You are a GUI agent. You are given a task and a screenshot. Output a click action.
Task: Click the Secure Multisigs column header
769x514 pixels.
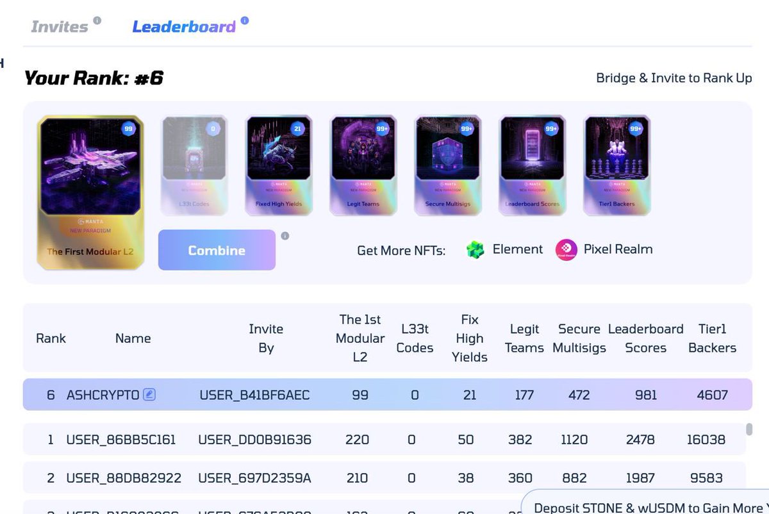tap(579, 338)
